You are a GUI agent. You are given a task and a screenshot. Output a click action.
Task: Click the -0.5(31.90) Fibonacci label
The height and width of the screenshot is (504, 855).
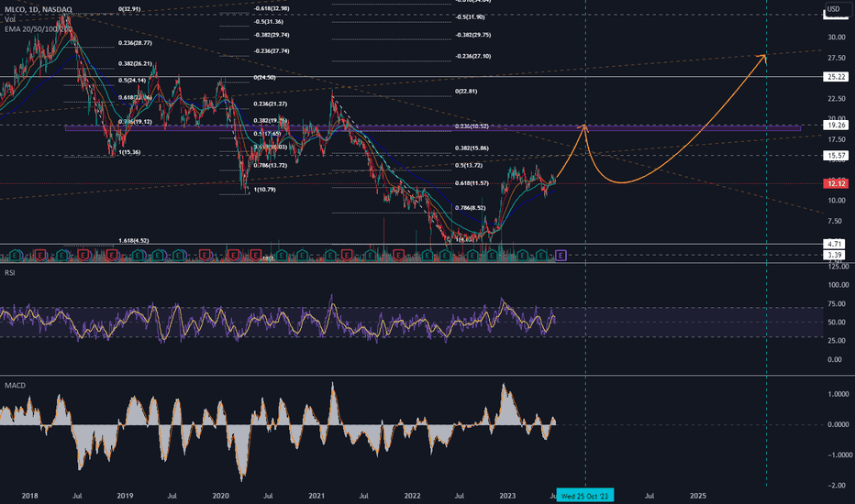470,16
